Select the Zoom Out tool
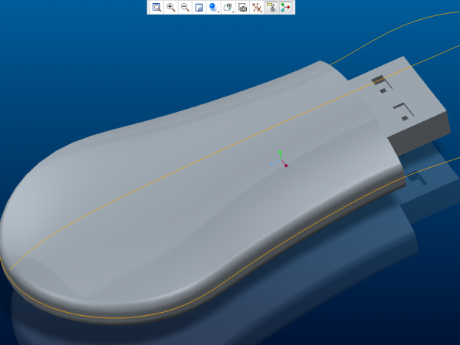The image size is (460, 345). pos(185,8)
